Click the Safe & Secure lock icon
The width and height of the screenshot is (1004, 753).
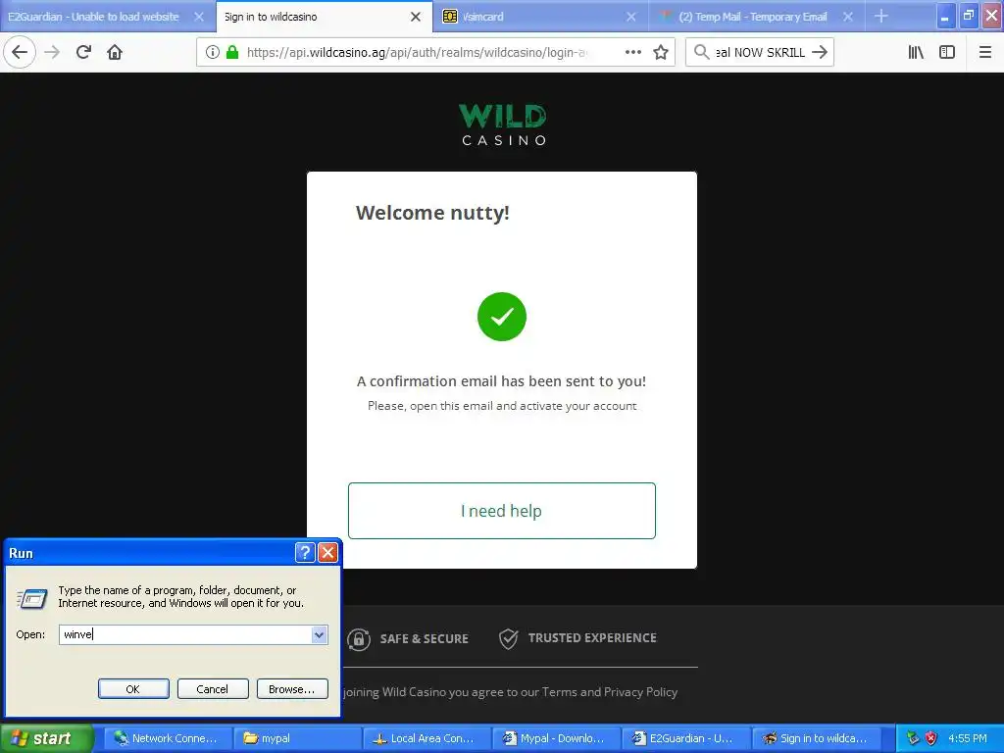(x=359, y=639)
